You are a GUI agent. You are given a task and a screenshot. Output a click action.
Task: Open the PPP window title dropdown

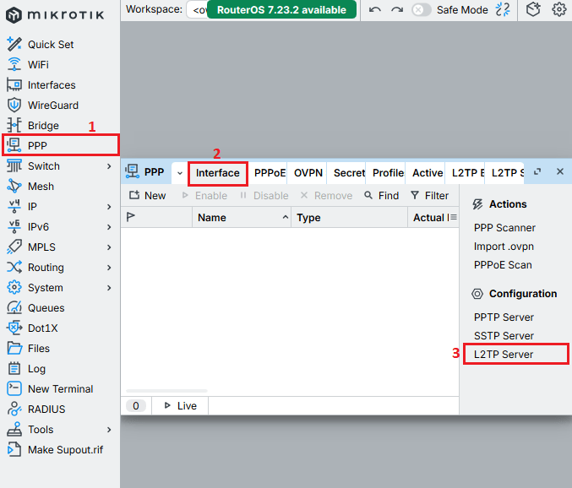(180, 173)
